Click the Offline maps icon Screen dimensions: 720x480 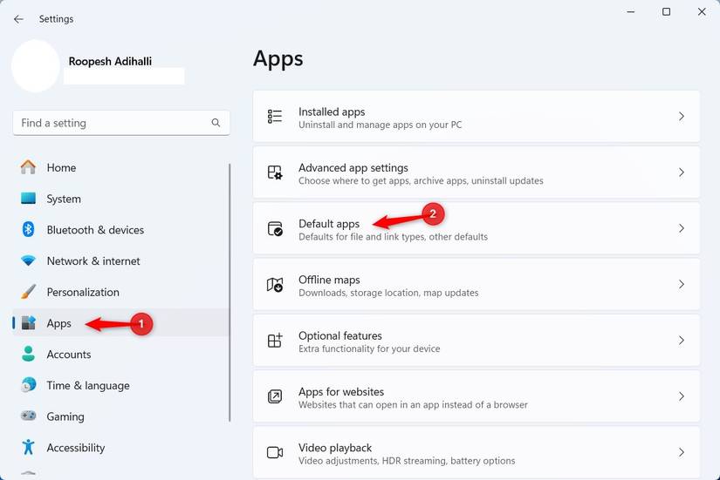275,285
